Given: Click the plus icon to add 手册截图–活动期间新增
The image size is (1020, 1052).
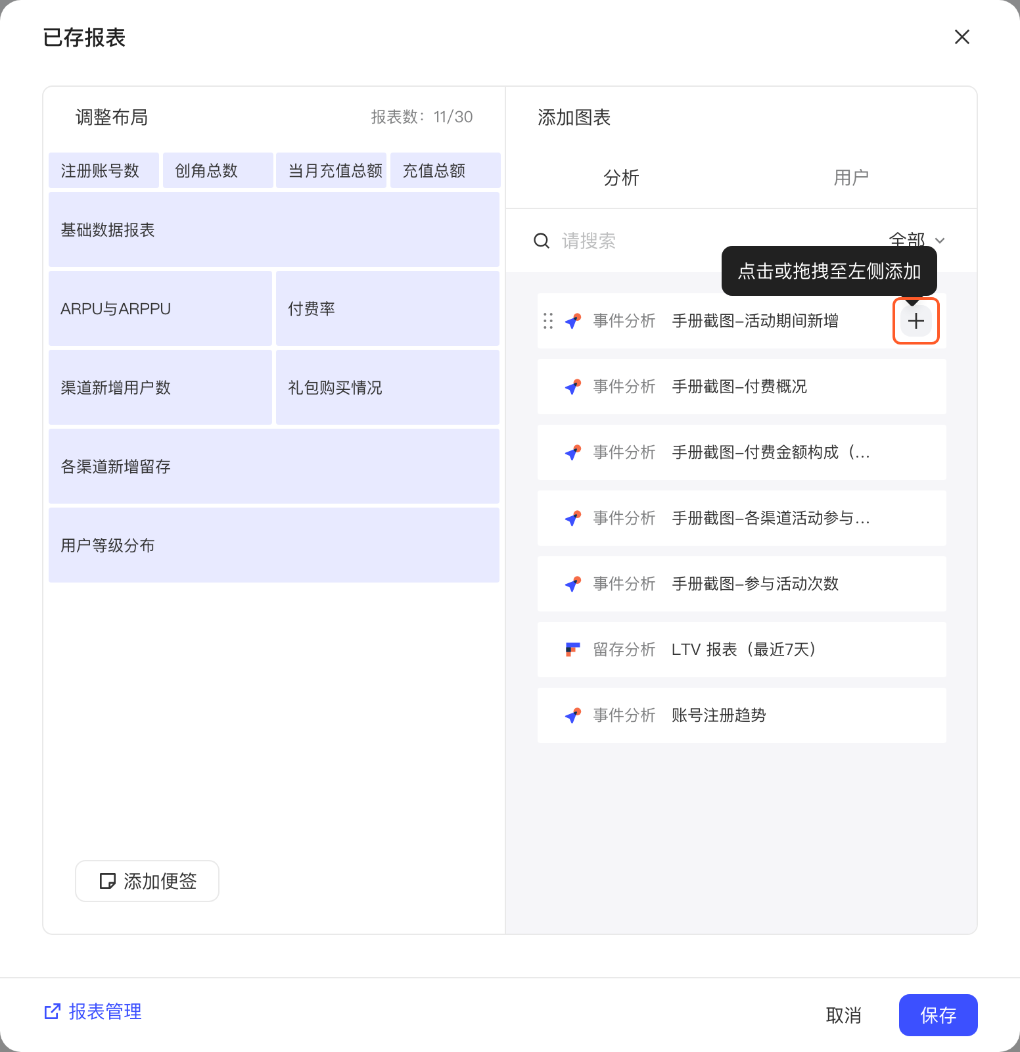Looking at the screenshot, I should pos(916,321).
